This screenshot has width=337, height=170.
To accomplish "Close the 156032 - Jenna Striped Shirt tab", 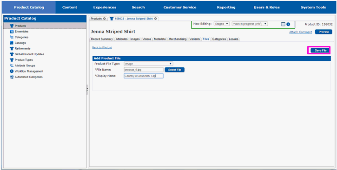I will [155, 19].
